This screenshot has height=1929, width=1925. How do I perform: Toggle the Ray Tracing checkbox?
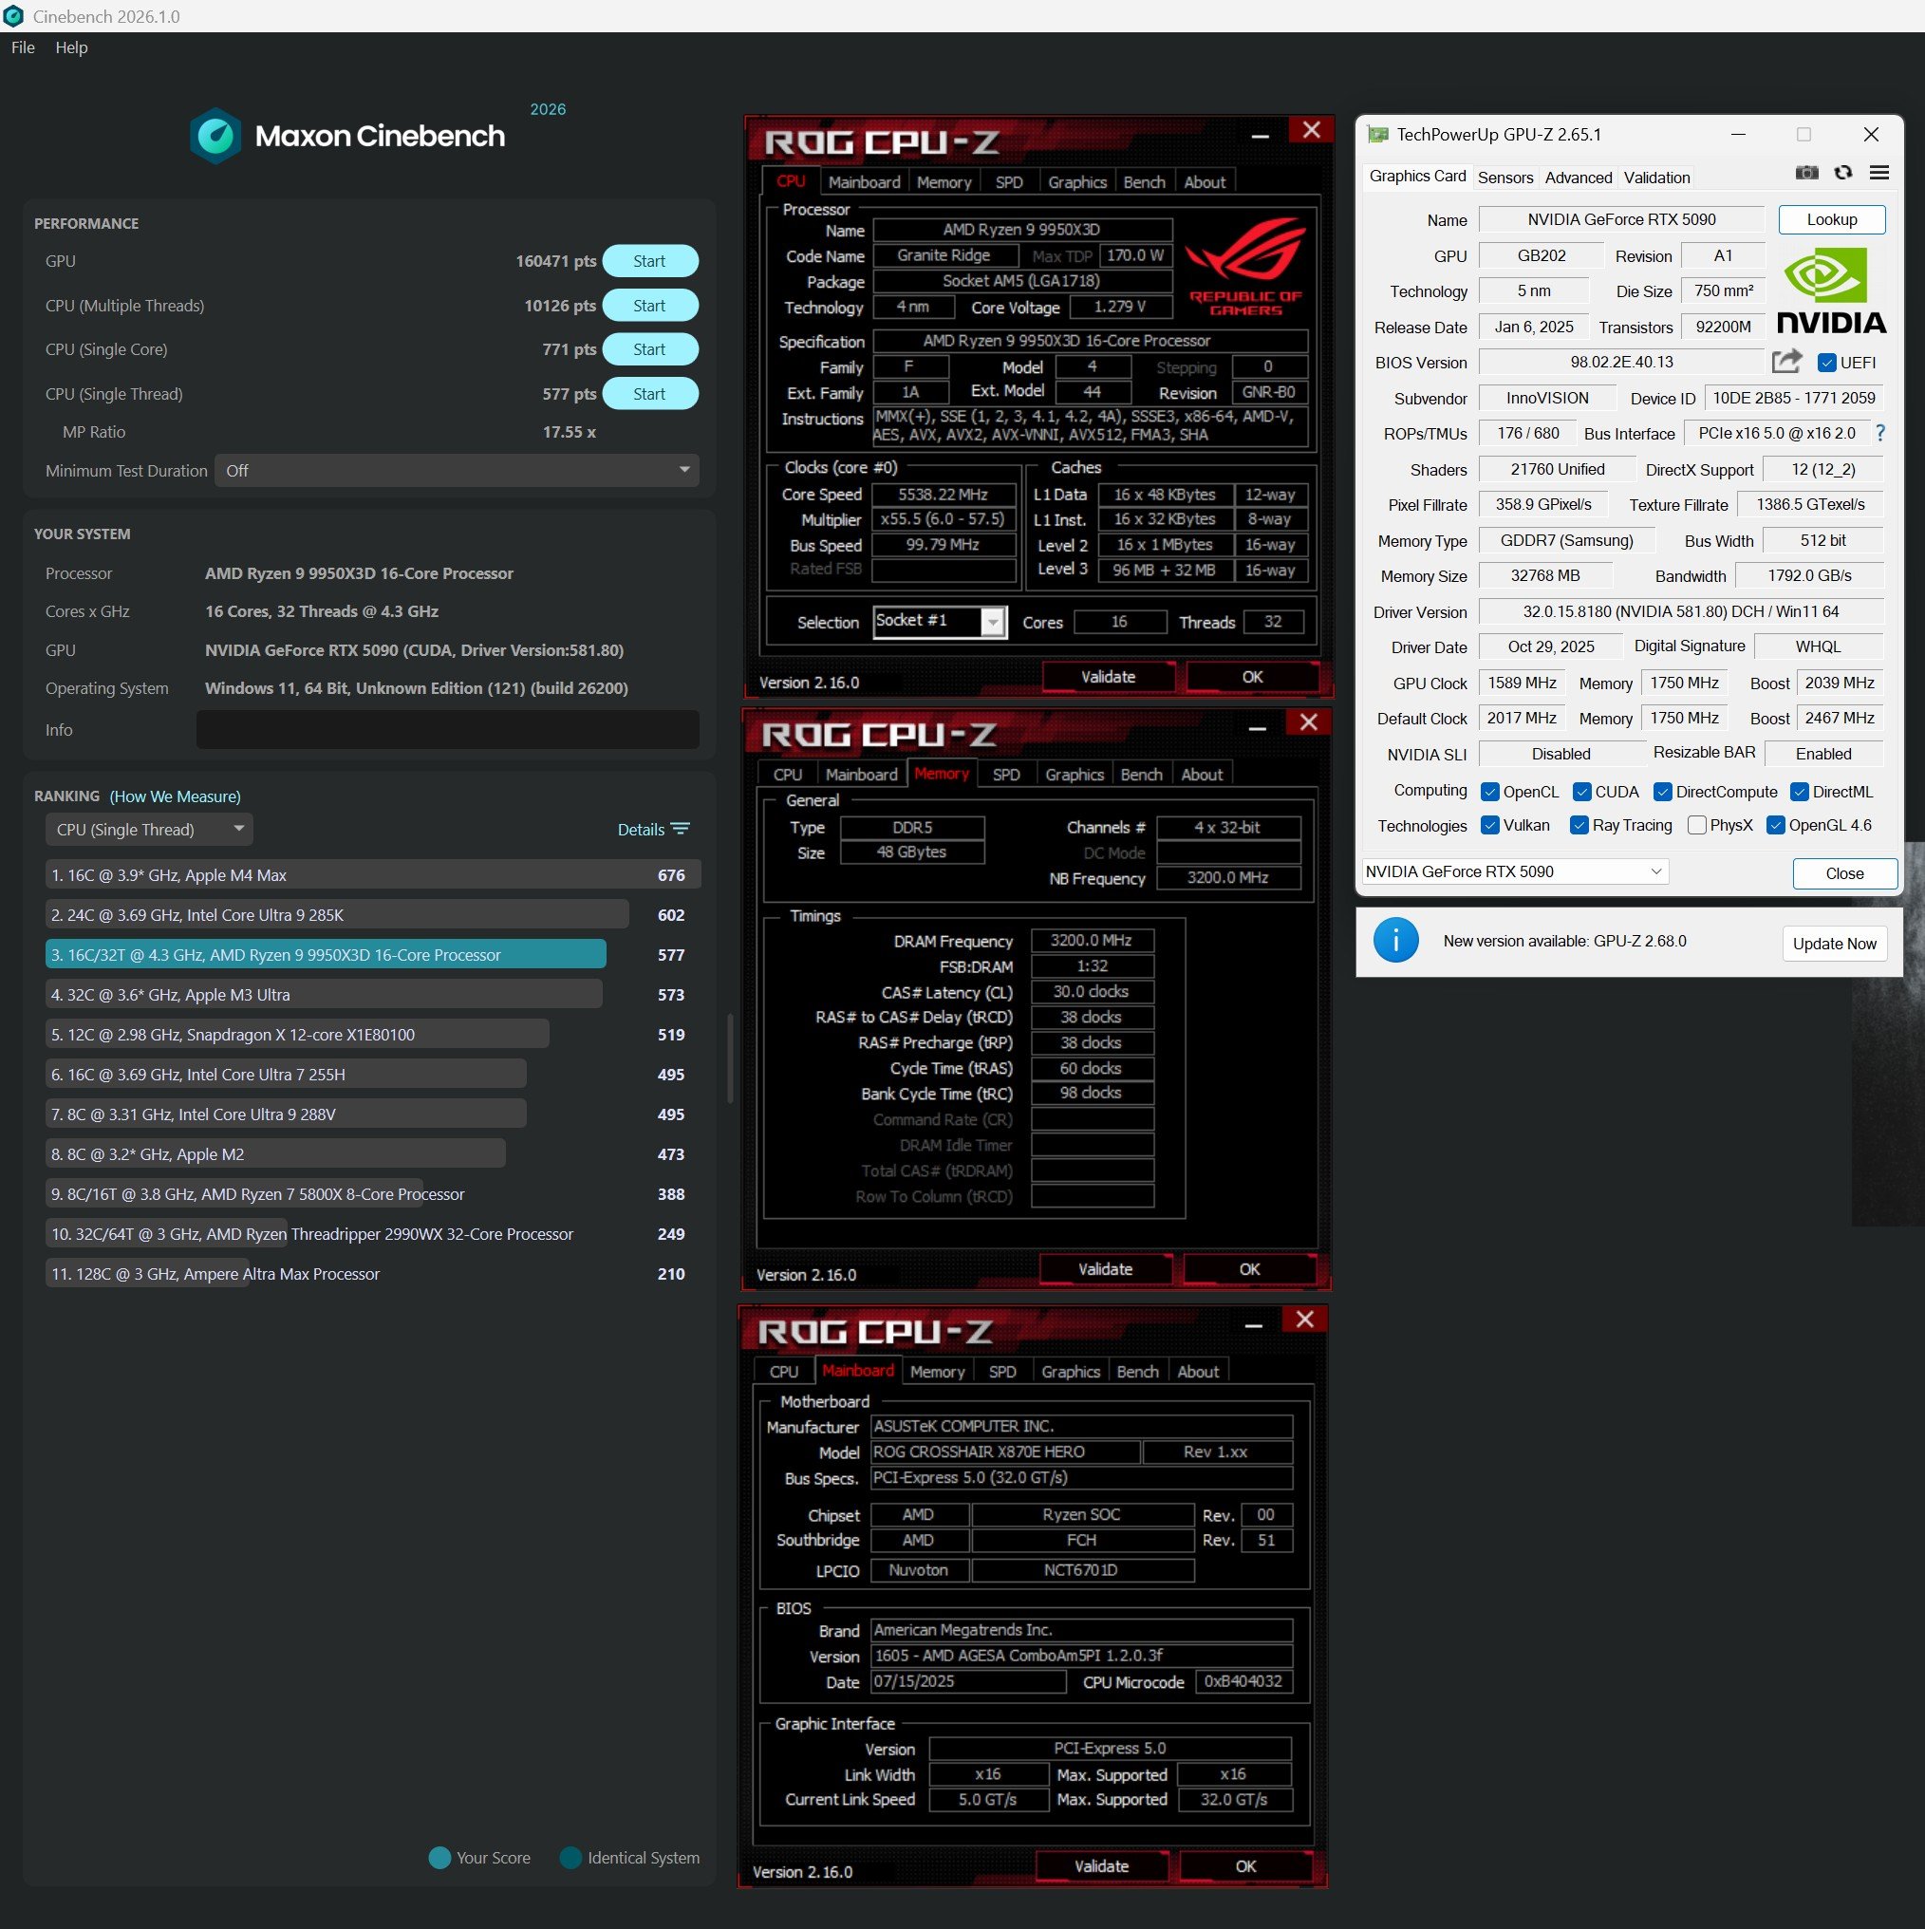point(1579,825)
